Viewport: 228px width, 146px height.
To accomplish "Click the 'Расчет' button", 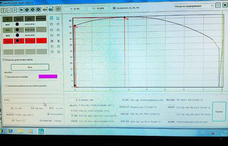I will point(219,111).
